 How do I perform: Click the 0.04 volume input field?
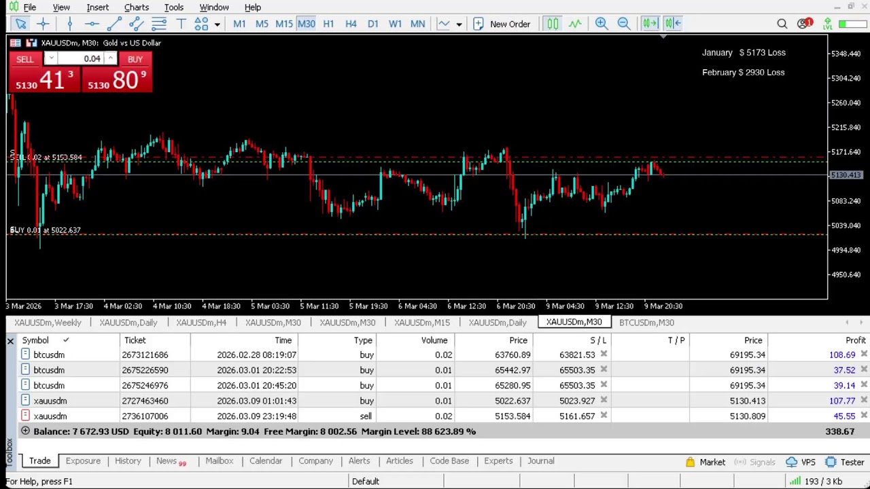[80, 59]
